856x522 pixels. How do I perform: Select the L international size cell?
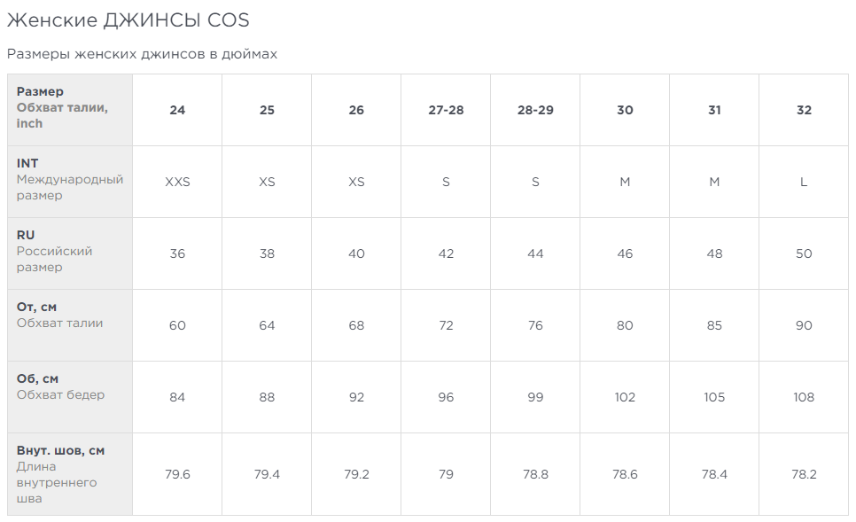pos(804,182)
